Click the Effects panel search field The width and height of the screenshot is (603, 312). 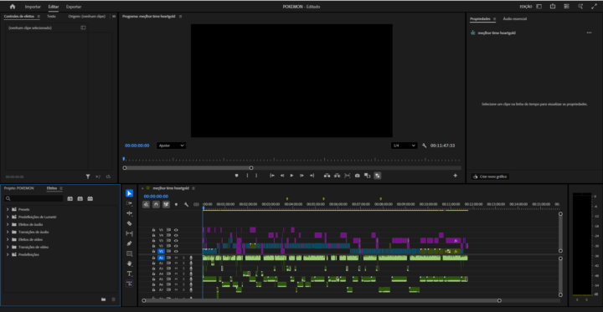point(33,198)
